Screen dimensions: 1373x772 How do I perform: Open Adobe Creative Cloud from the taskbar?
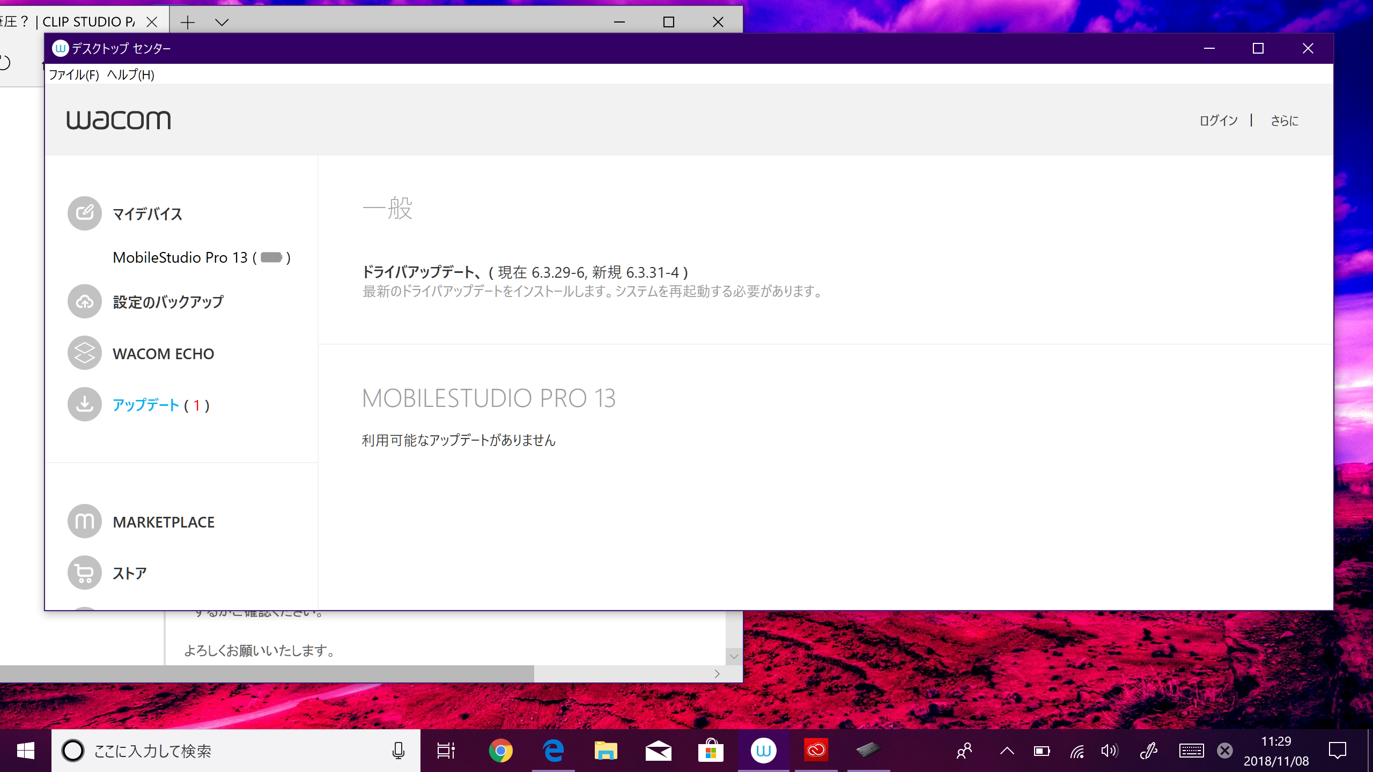pos(816,751)
